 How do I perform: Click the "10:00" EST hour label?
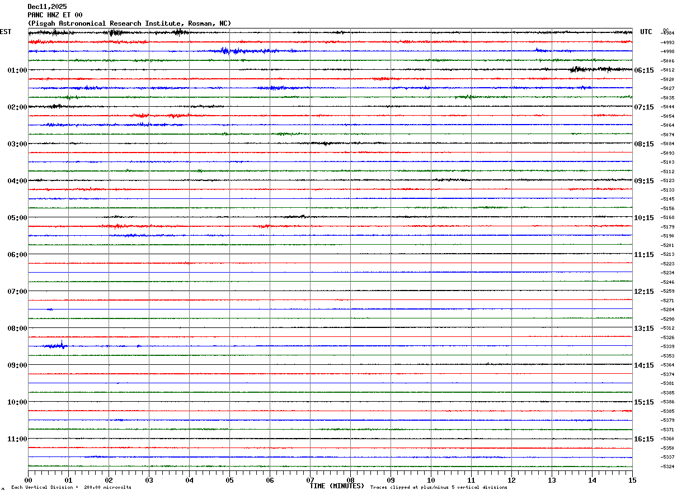pos(17,402)
